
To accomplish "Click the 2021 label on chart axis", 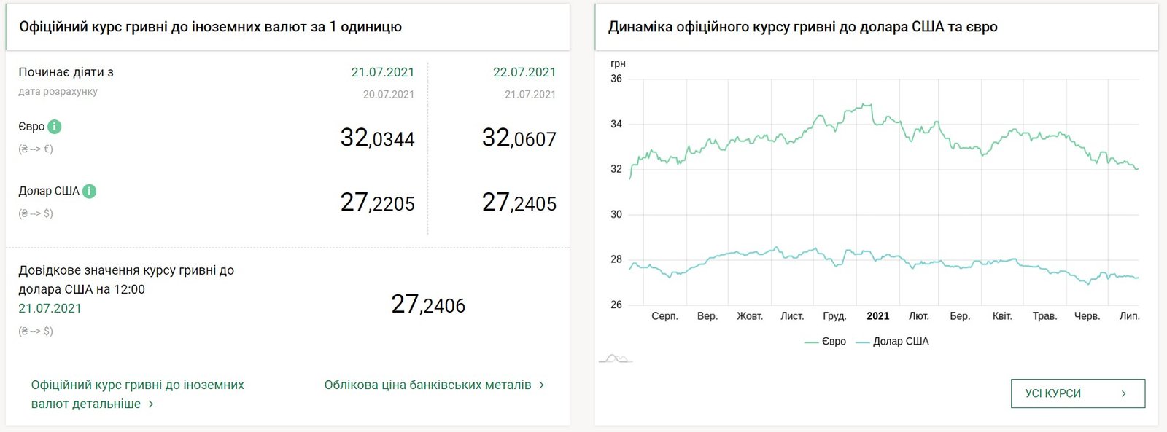I will [x=877, y=316].
